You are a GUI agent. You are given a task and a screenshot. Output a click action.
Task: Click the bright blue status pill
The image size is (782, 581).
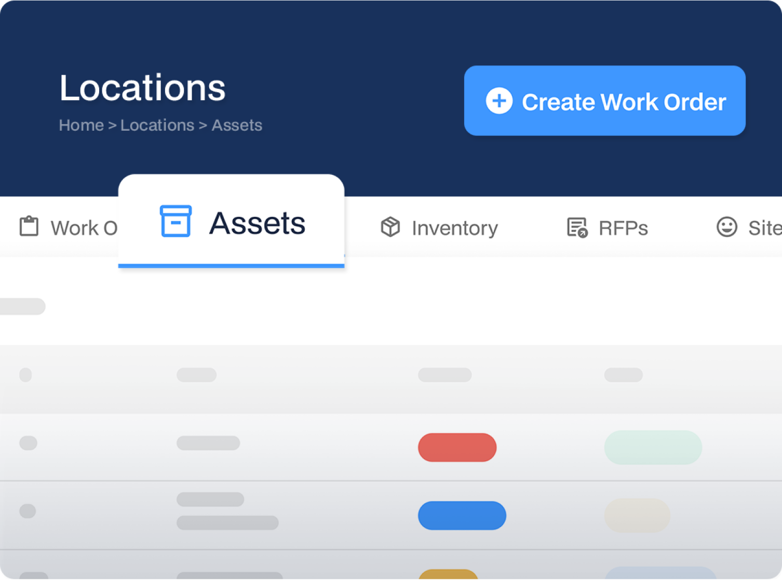coord(462,515)
